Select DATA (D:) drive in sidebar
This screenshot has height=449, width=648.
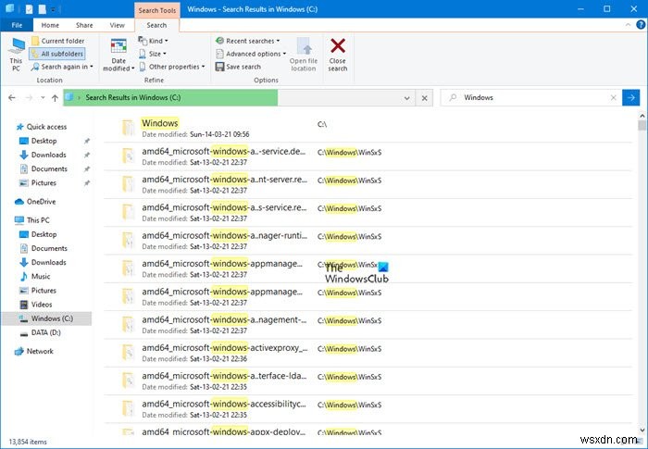40,333
